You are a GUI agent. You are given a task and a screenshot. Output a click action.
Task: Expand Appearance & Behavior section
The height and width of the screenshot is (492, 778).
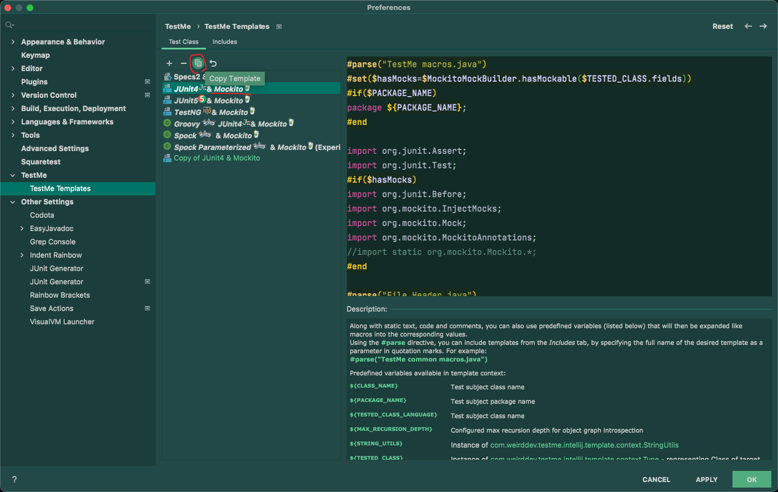13,42
